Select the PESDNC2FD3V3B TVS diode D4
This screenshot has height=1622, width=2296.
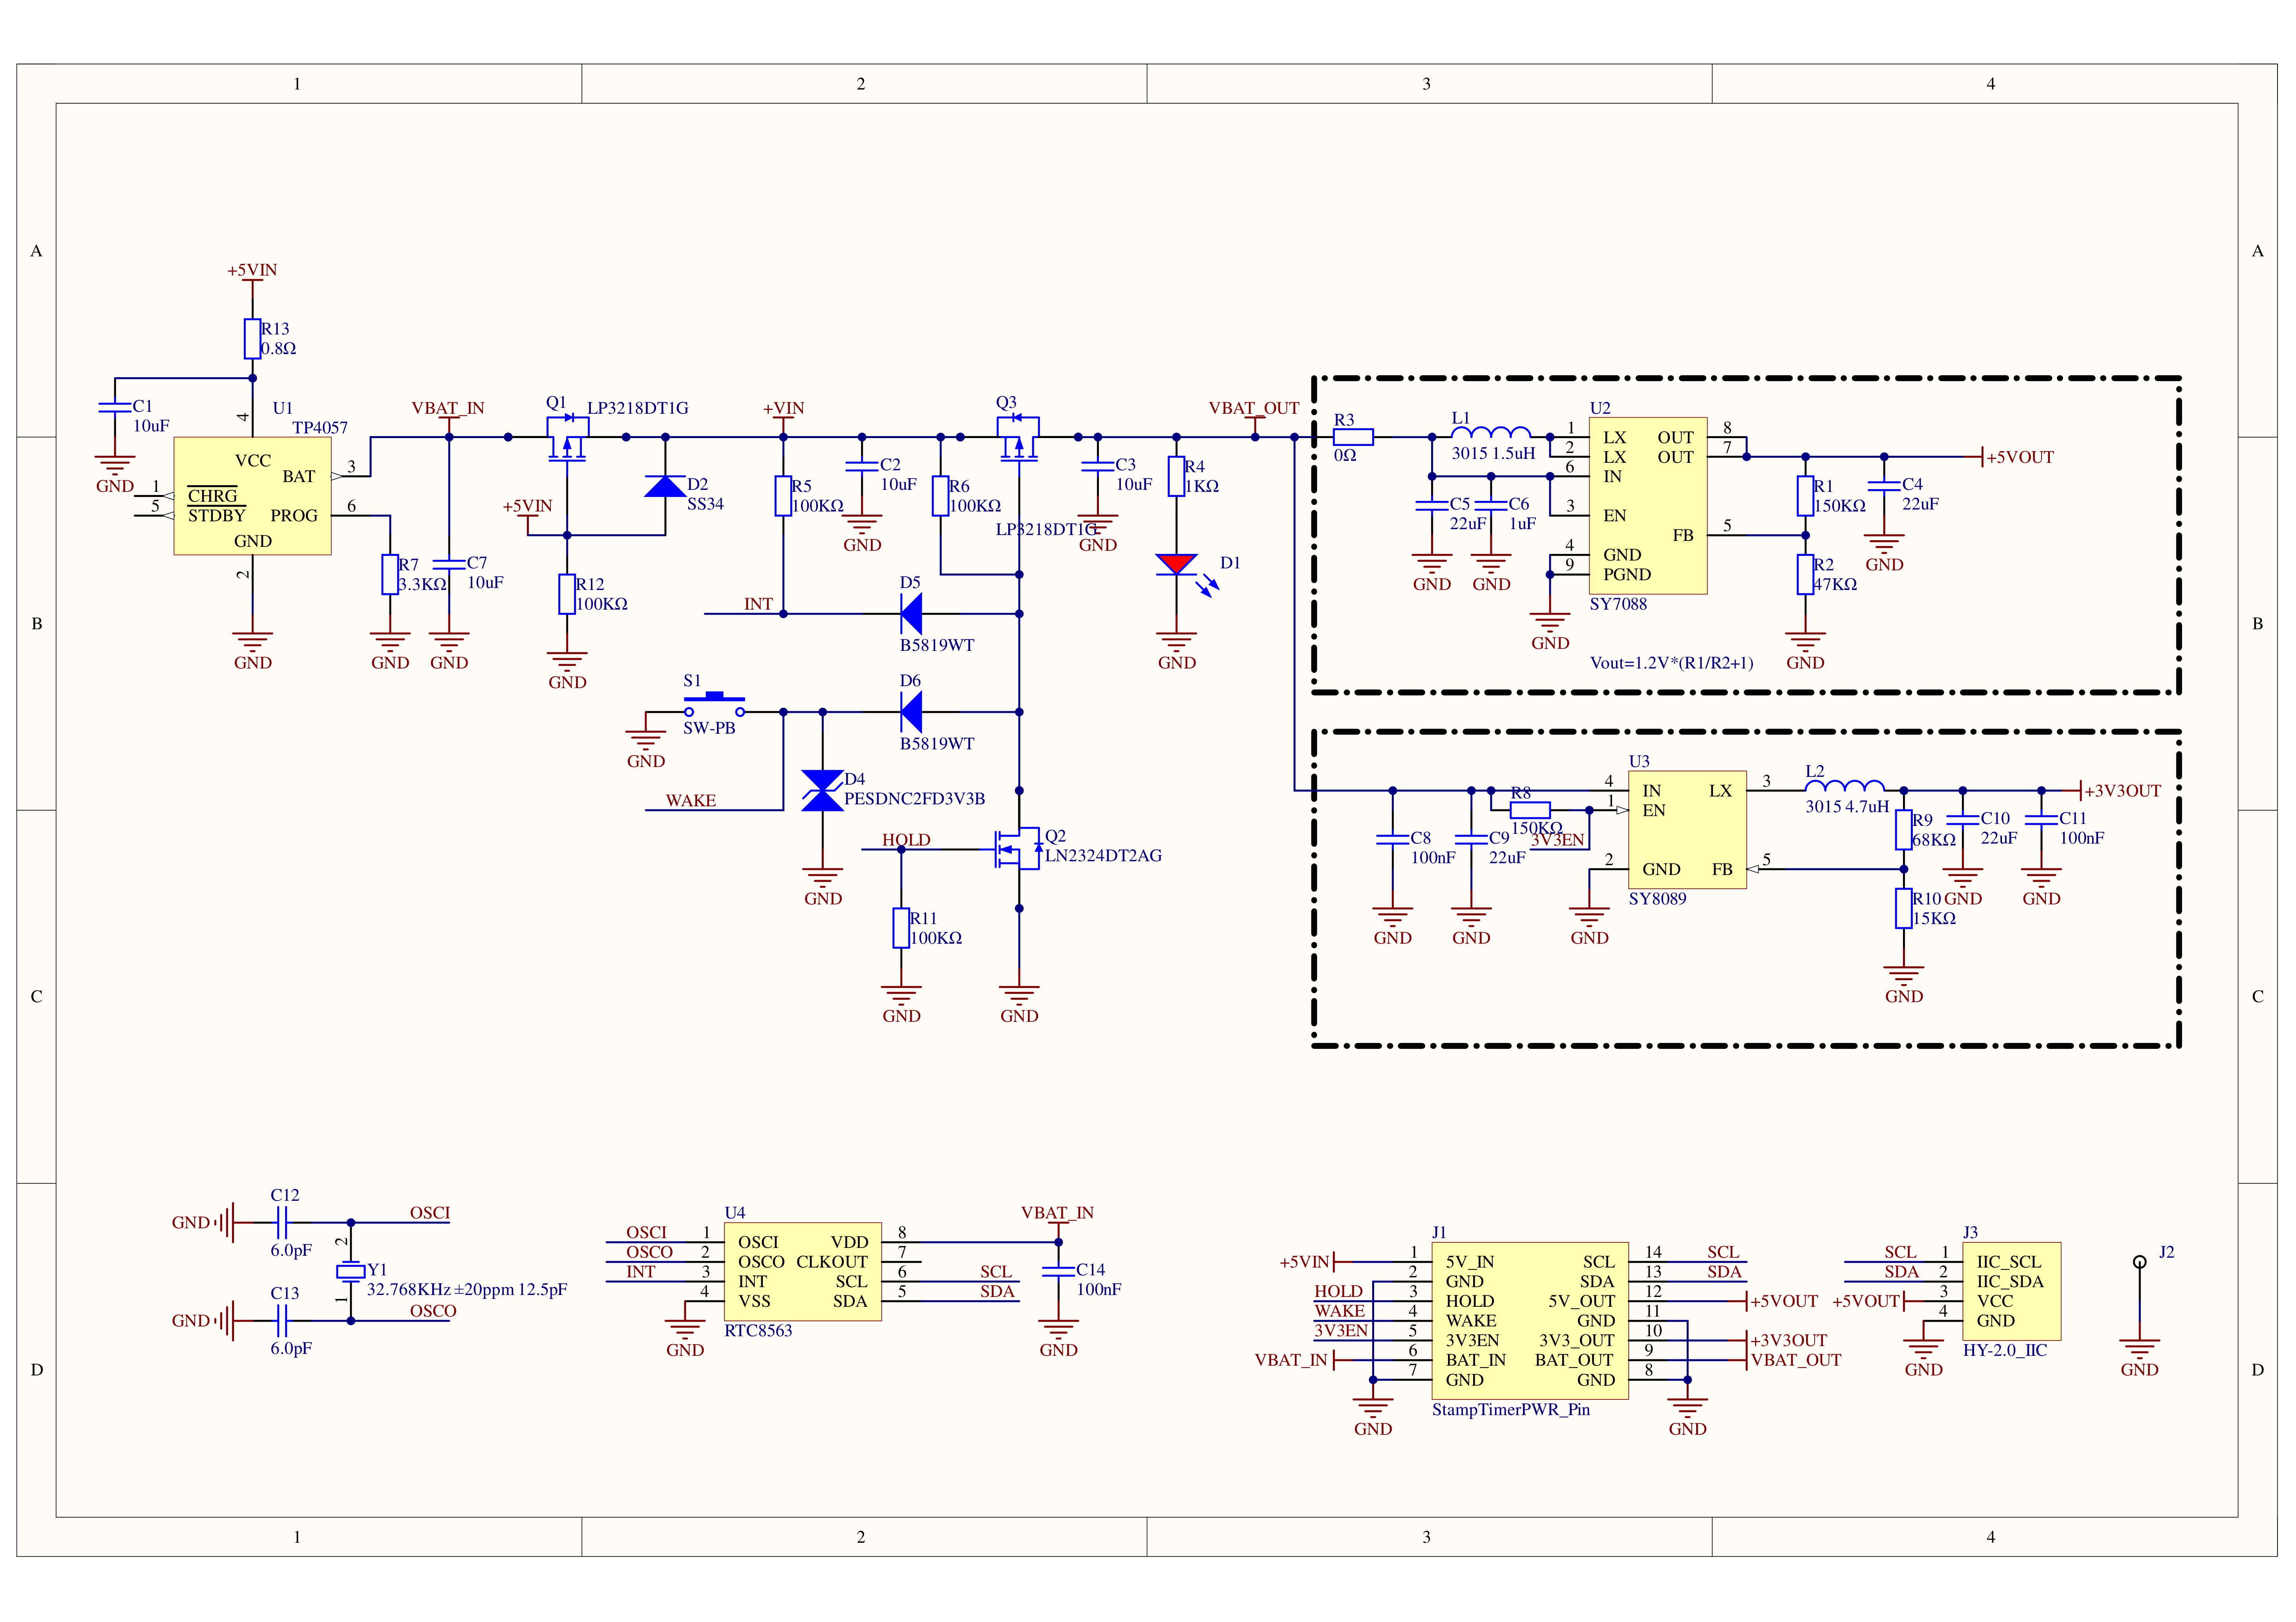tap(822, 790)
